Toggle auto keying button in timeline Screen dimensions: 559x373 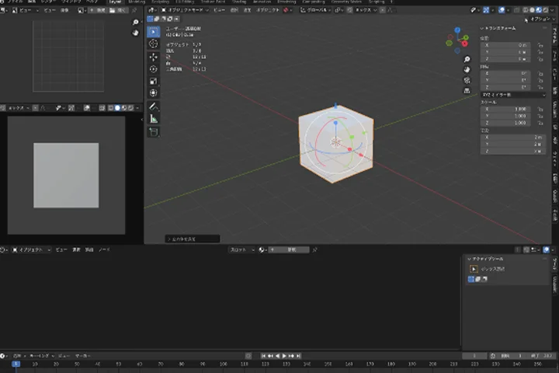coord(248,356)
